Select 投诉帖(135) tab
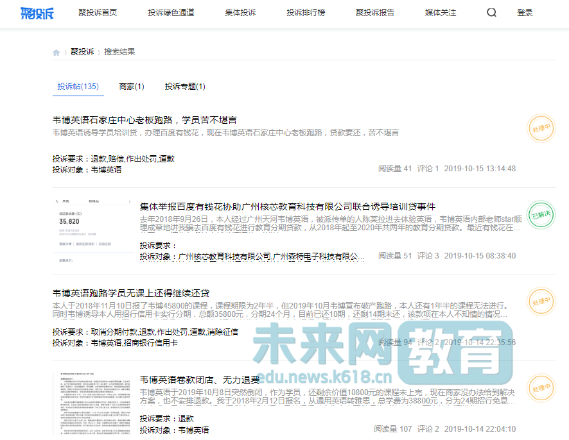Image resolution: width=569 pixels, height=440 pixels. click(x=78, y=87)
